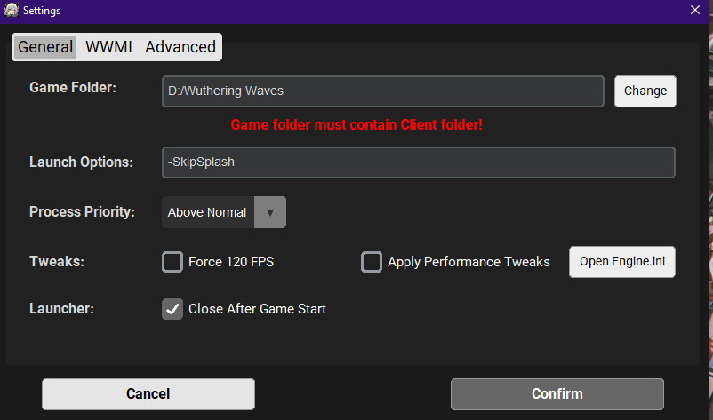Confirm the settings
Screen dimensions: 713x420
point(557,393)
